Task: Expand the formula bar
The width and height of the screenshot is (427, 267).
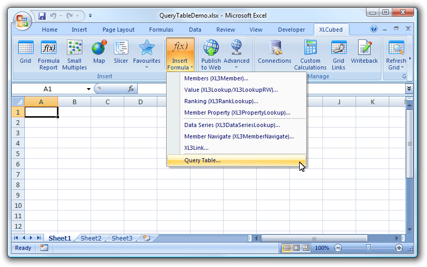Action: pyautogui.click(x=409, y=88)
